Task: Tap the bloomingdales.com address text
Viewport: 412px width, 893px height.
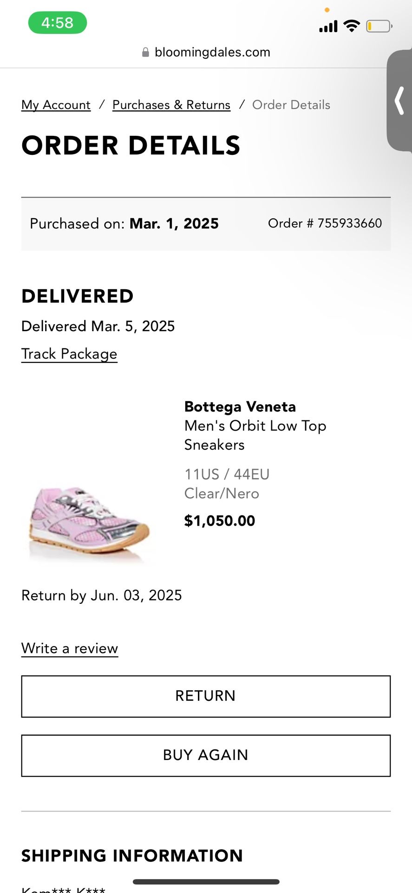Action: pyautogui.click(x=212, y=52)
